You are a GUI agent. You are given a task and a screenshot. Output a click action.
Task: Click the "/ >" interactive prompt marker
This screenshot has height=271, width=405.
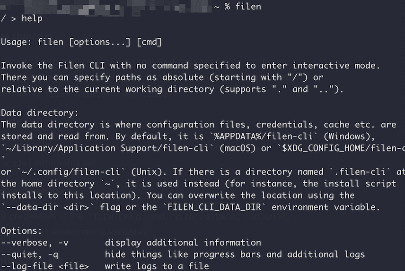pyautogui.click(x=9, y=18)
